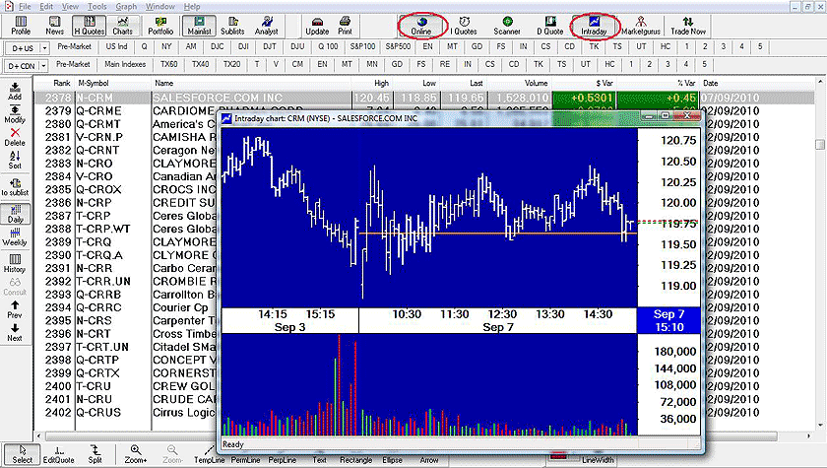
Task: Open the Marketgurus icon
Action: point(641,26)
